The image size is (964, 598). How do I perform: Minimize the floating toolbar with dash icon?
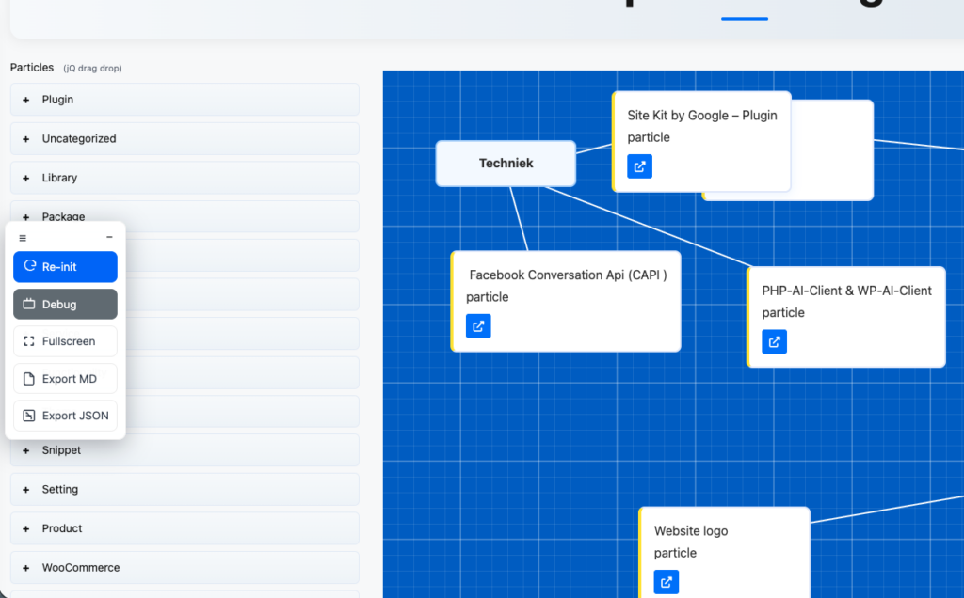109,238
